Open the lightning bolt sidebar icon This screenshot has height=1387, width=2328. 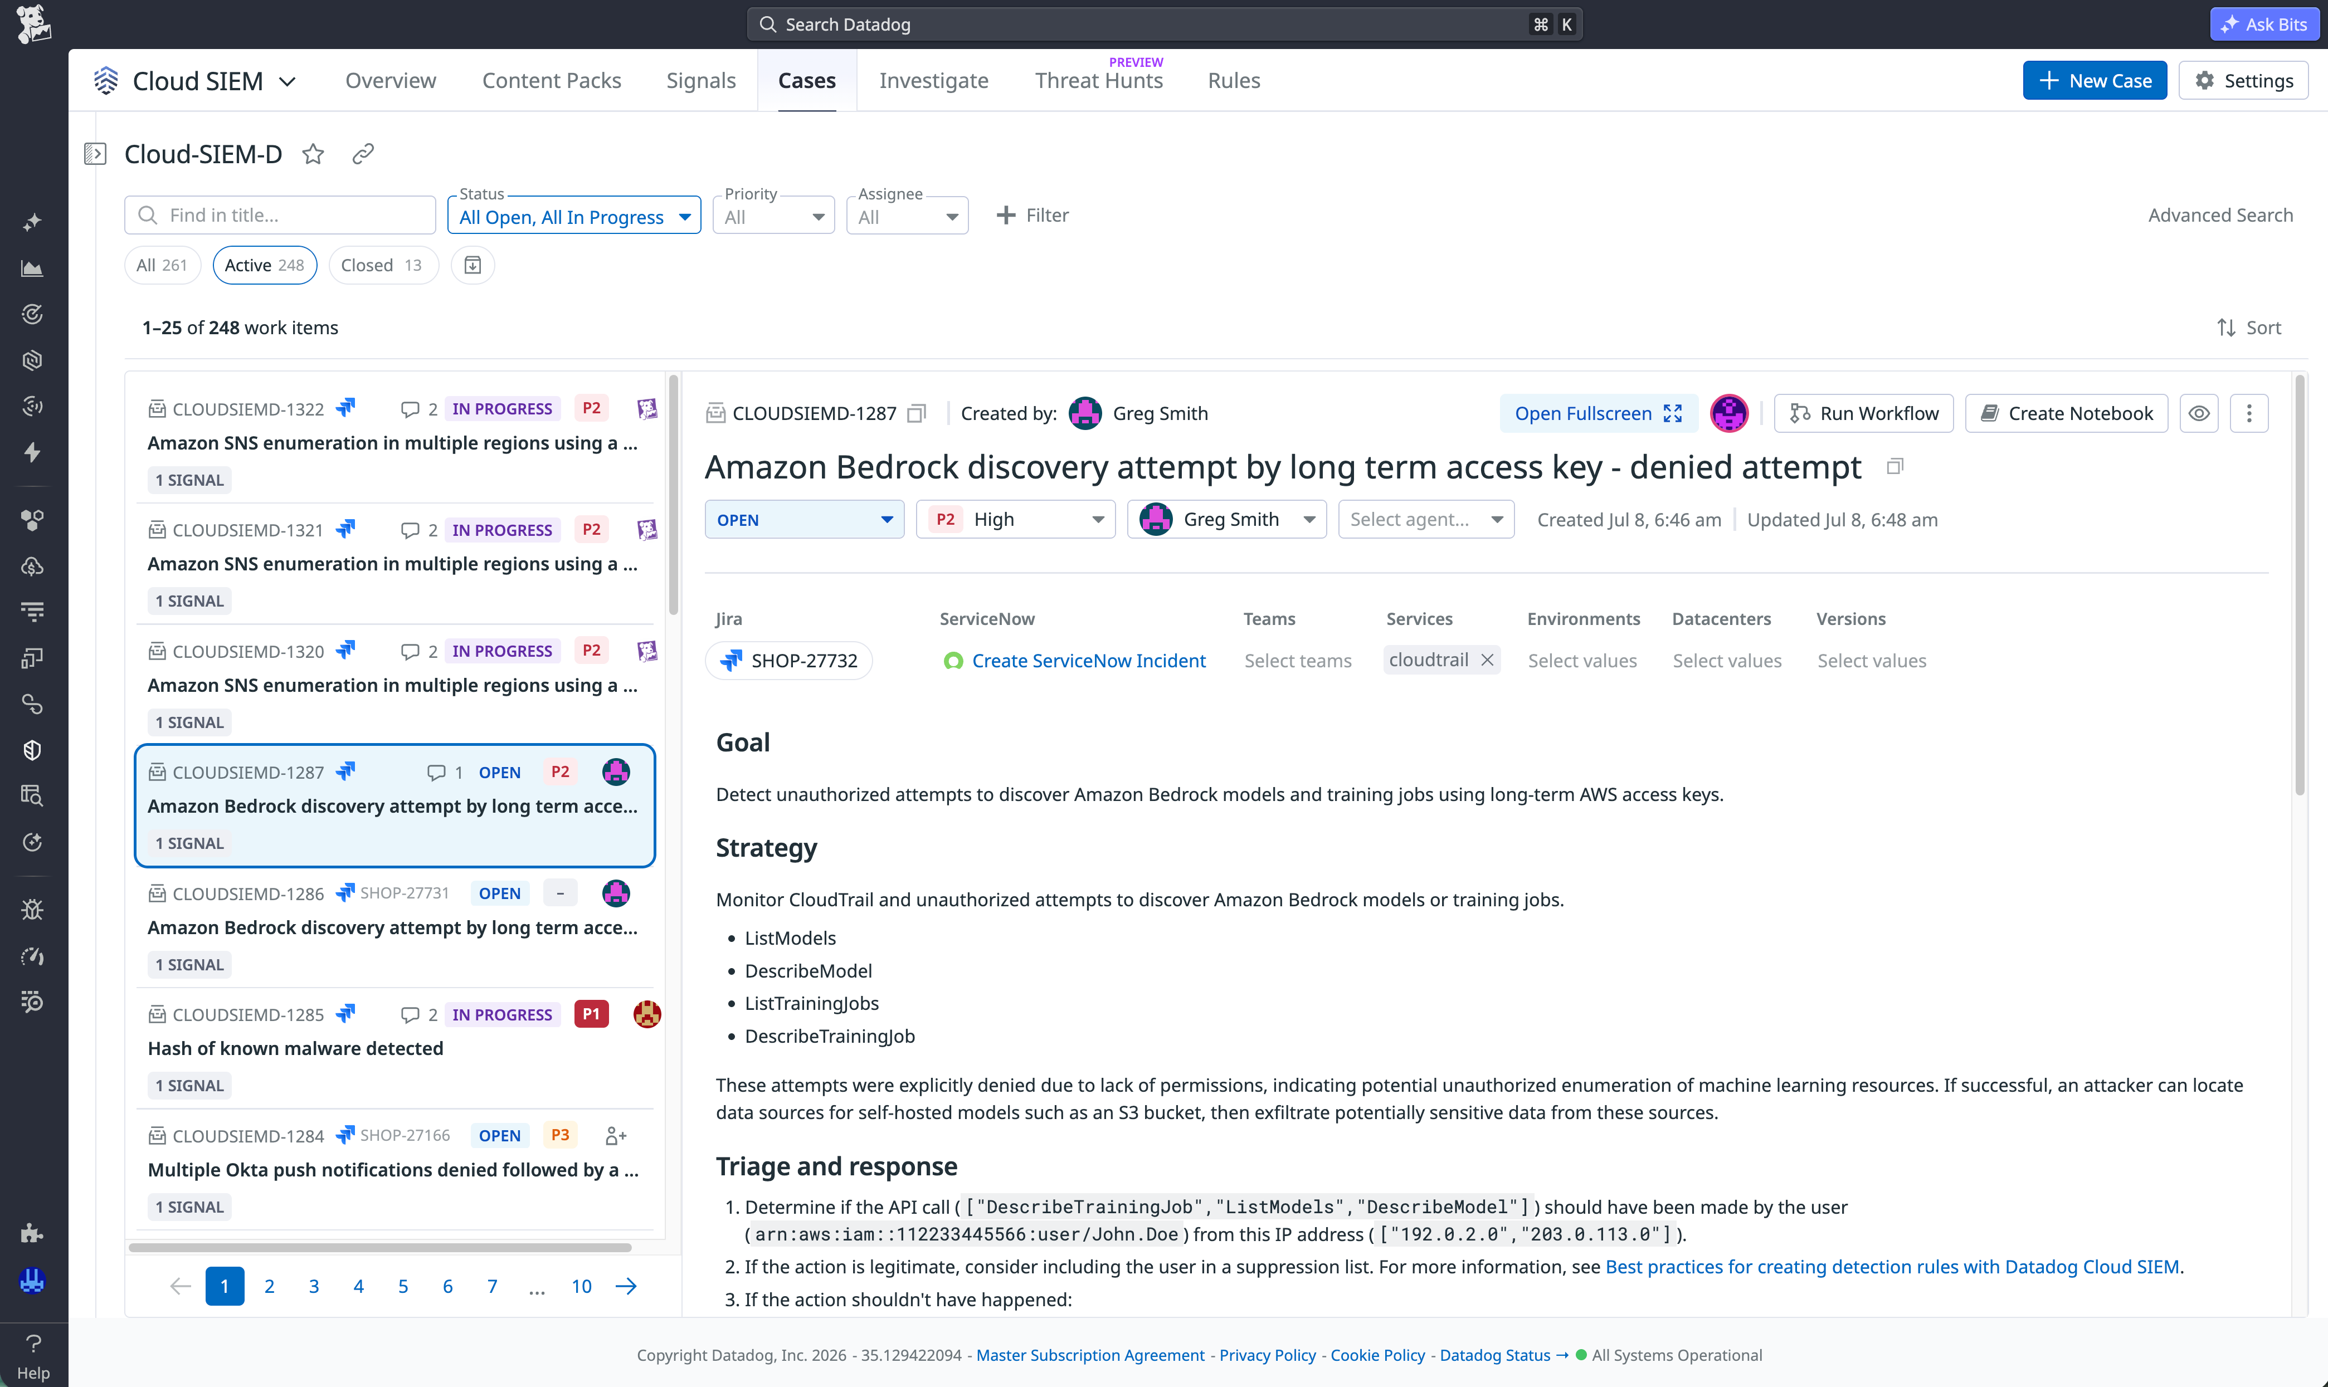[x=33, y=452]
